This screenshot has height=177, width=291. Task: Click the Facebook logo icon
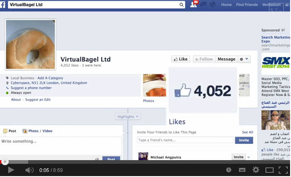click(x=3, y=5)
